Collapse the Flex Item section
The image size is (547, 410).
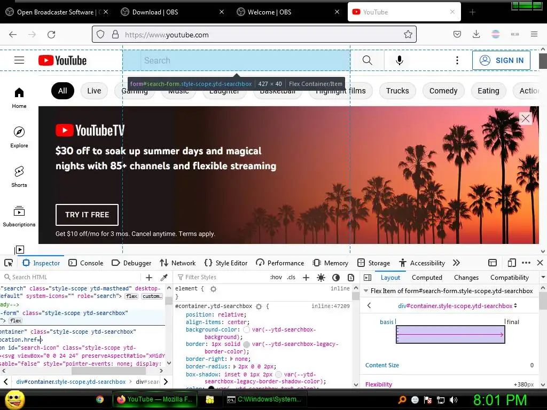click(366, 291)
